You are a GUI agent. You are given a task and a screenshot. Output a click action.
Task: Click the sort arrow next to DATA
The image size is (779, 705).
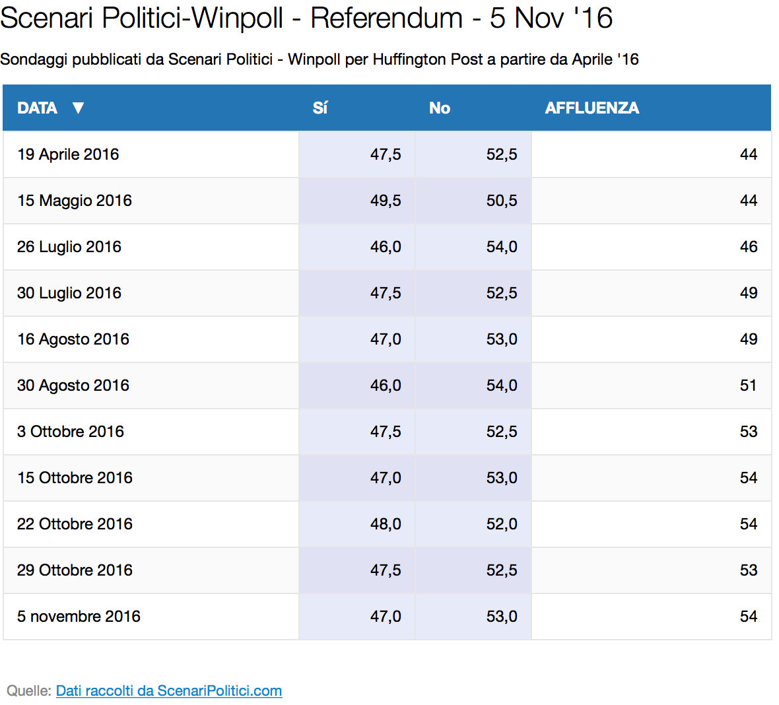78,108
